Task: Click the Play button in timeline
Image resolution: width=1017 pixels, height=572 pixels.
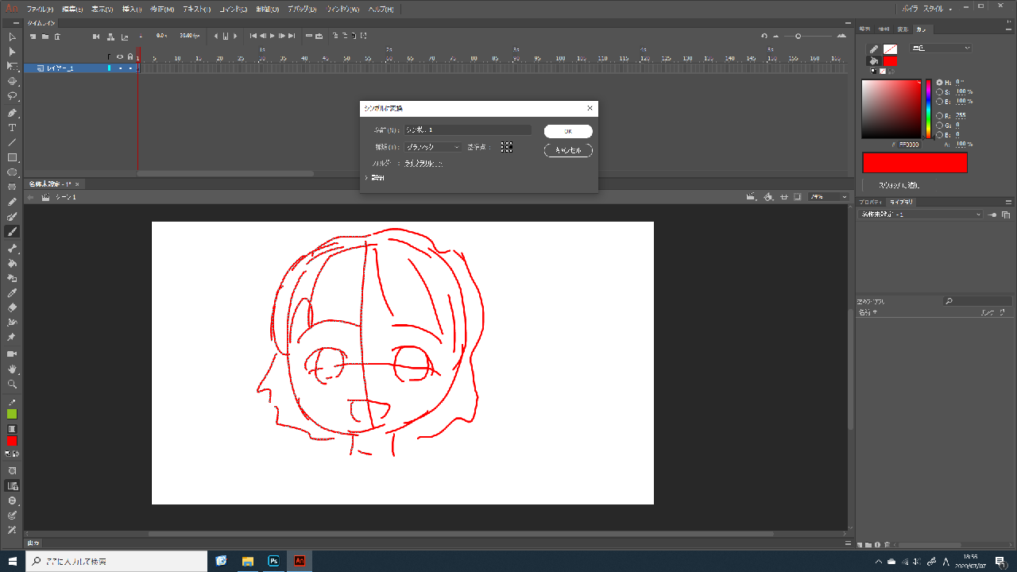Action: click(273, 36)
